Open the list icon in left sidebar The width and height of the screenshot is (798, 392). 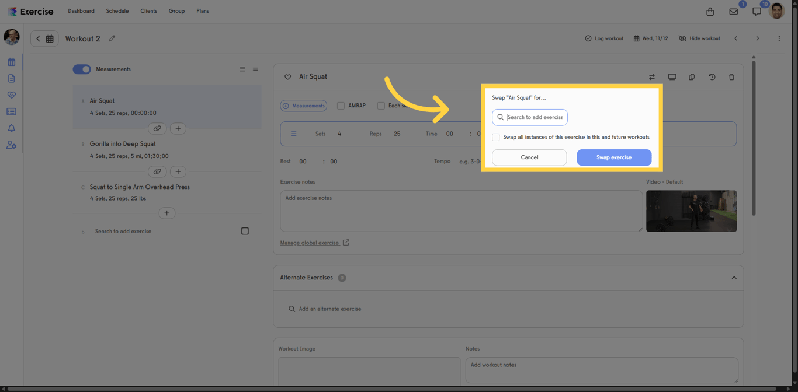tap(11, 111)
